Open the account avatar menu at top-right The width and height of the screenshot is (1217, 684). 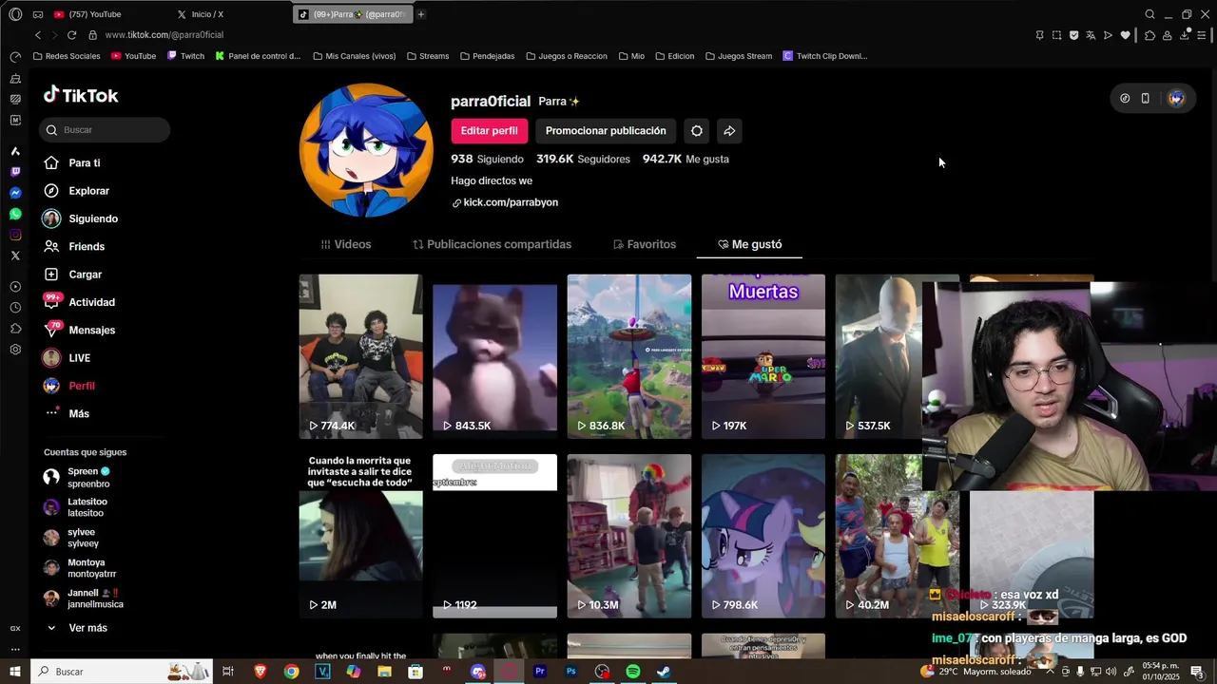pos(1176,98)
